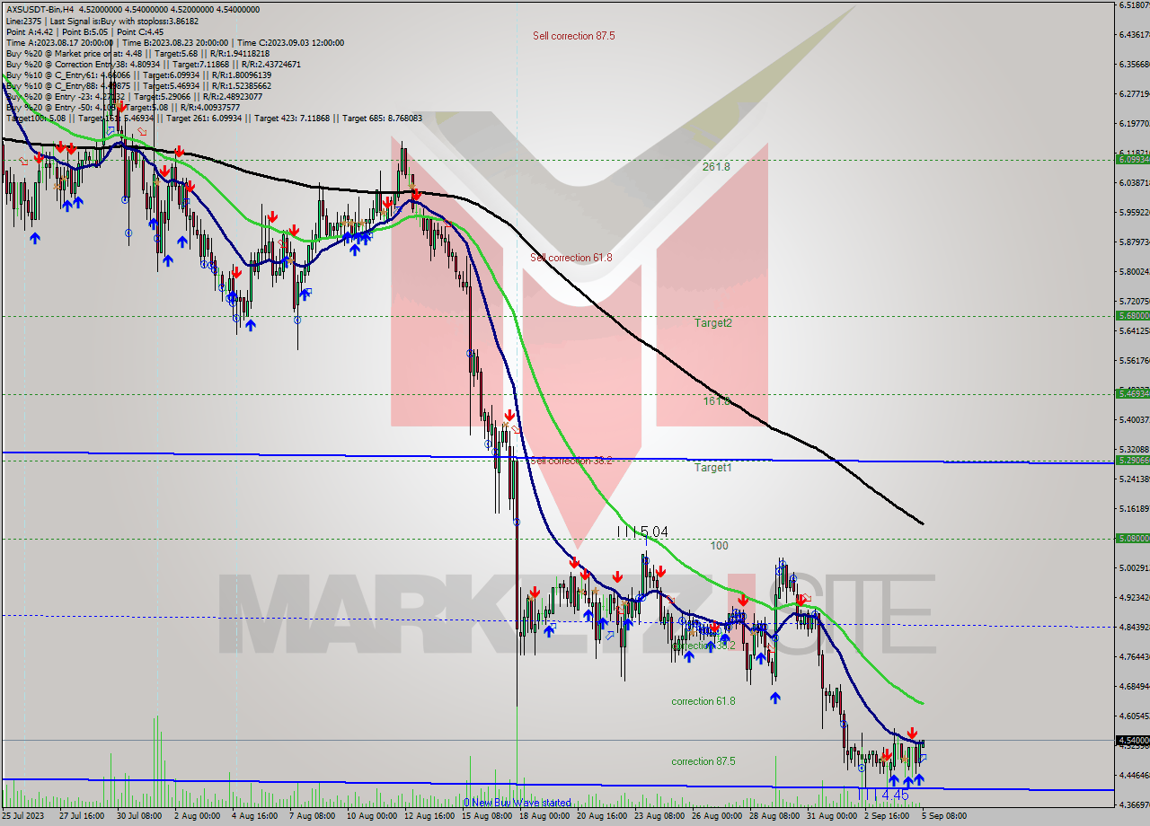This screenshot has height=826, width=1150.
Task: Click the '0 New Buy Wave started' label
Action: (517, 803)
